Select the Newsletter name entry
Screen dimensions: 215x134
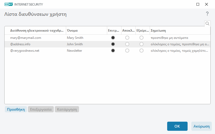click(x=74, y=51)
